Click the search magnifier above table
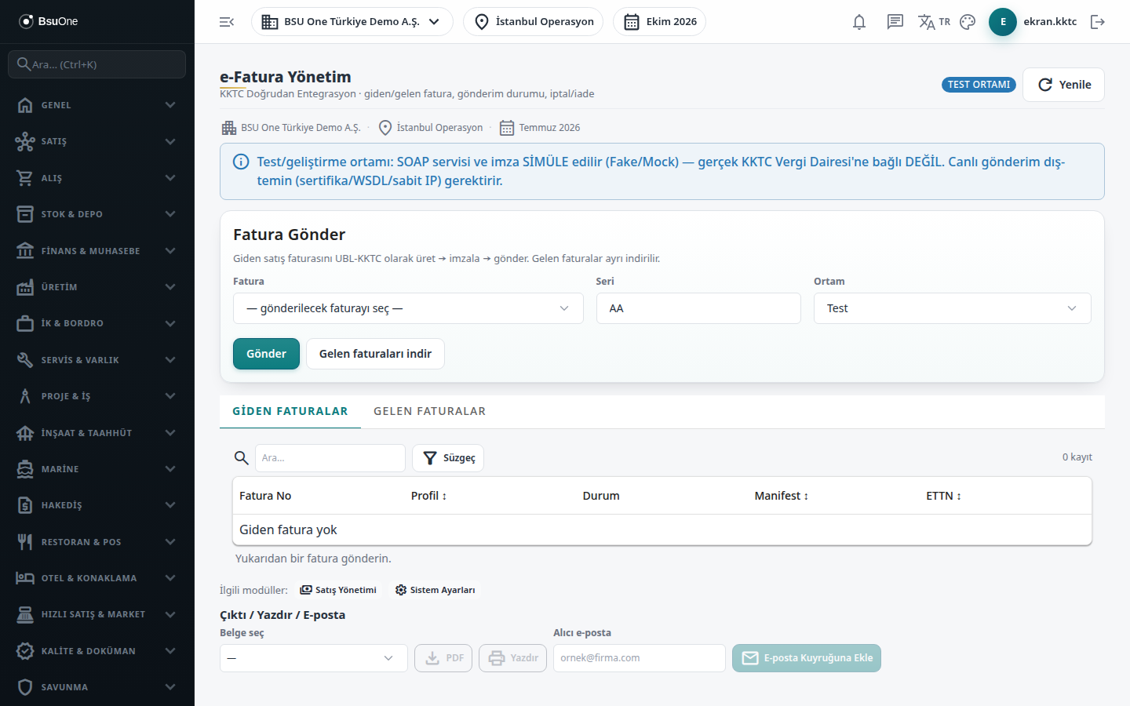Screen dimensions: 1130x706 pos(242,458)
